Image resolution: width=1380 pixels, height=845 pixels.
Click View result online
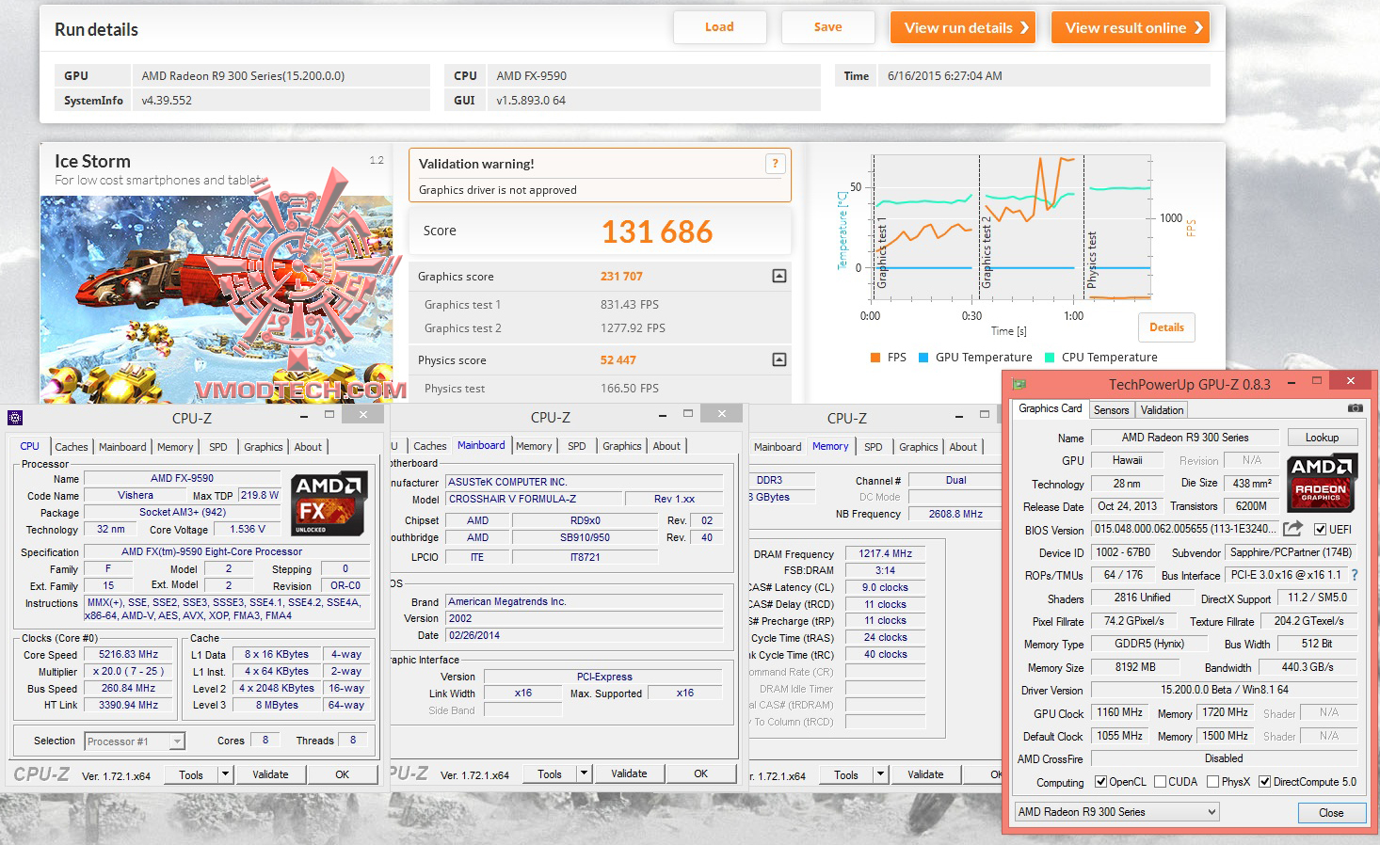point(1131,27)
